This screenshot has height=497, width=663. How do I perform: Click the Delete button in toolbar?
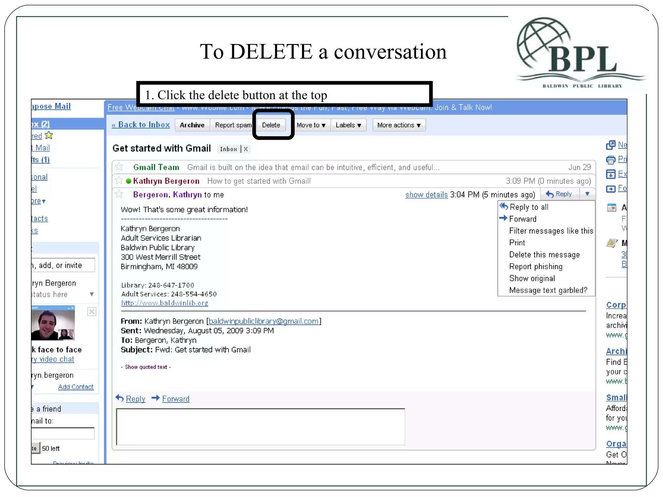271,125
